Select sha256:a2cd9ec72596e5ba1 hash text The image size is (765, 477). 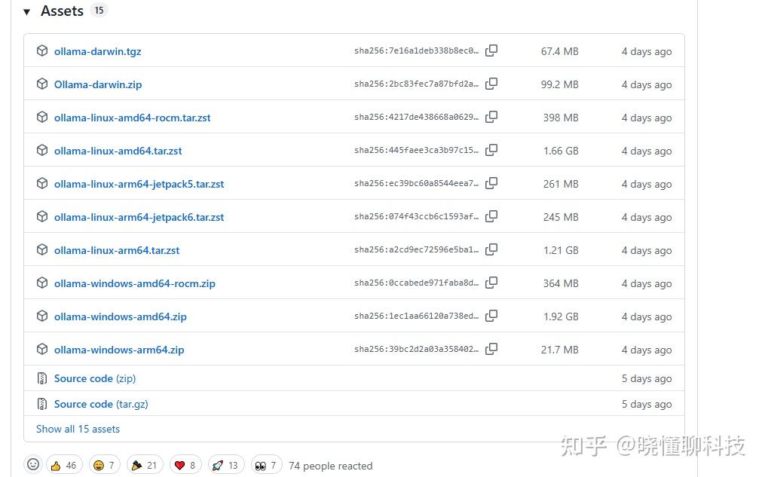pos(416,249)
